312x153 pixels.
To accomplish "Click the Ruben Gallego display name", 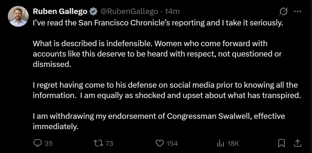I will tap(60, 12).
